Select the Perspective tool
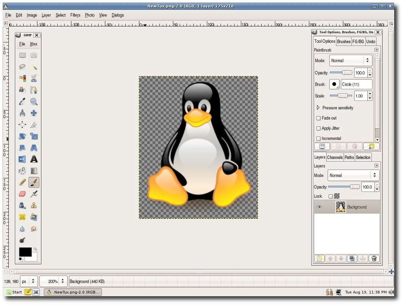The height and width of the screenshot is (305, 403). (x=34, y=148)
